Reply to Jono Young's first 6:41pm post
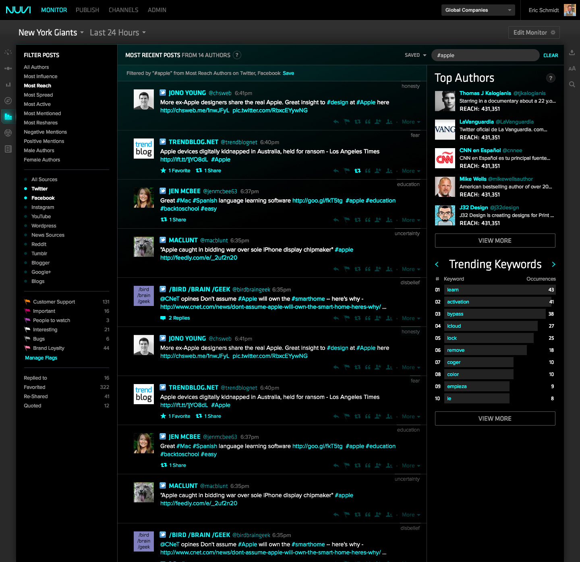The width and height of the screenshot is (580, 562). coord(336,122)
